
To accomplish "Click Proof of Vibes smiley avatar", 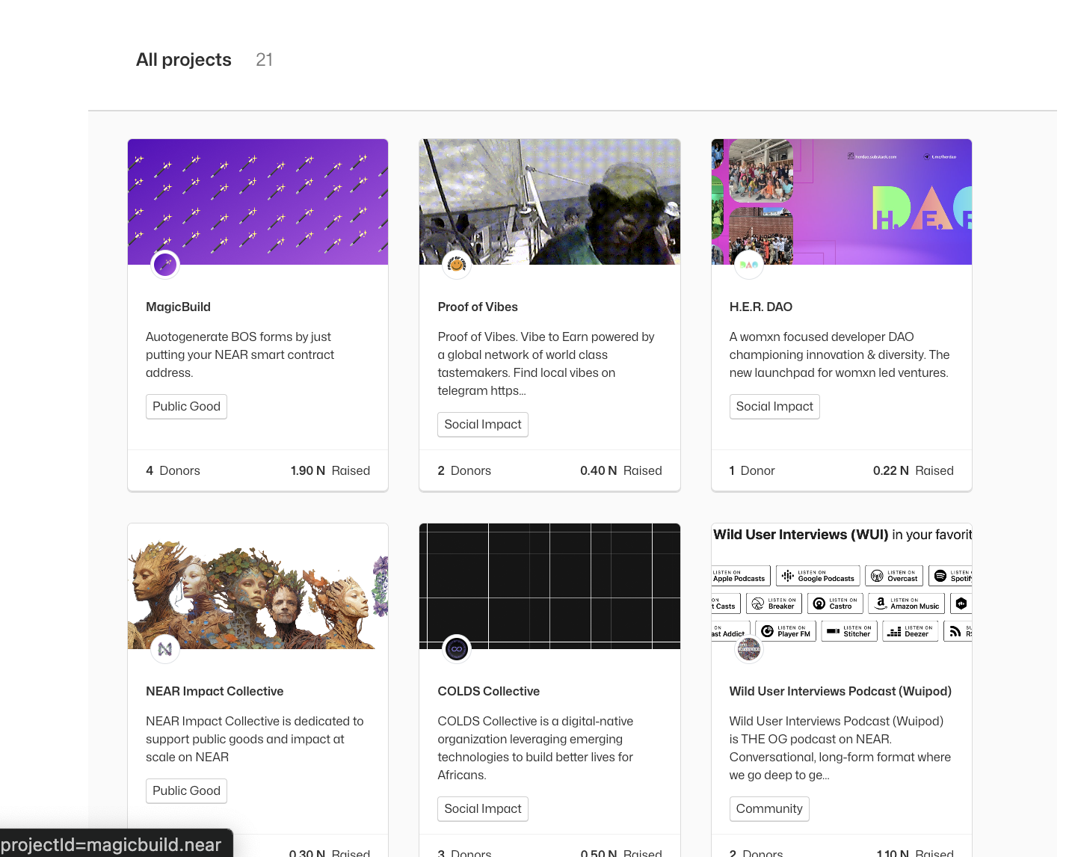I will click(457, 265).
